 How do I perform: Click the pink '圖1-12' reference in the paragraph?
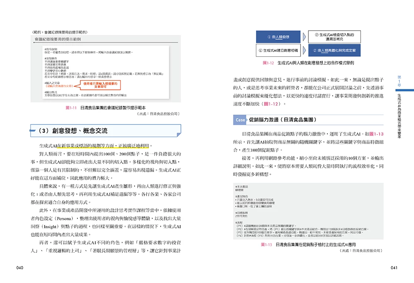click(271, 104)
